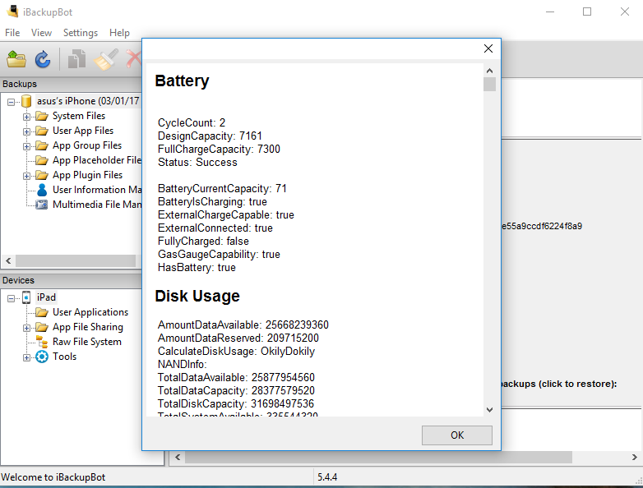643x488 pixels.
Task: Click right arrow of main horizontal scrollbar
Action: coord(635,457)
